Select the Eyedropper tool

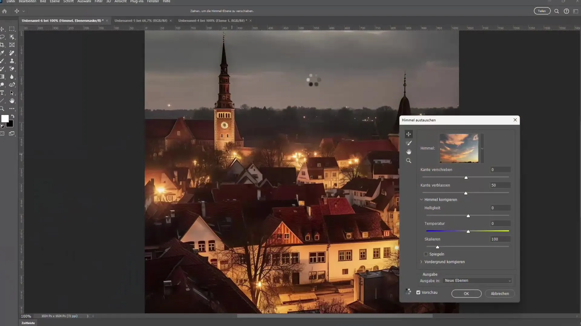(x=2, y=53)
